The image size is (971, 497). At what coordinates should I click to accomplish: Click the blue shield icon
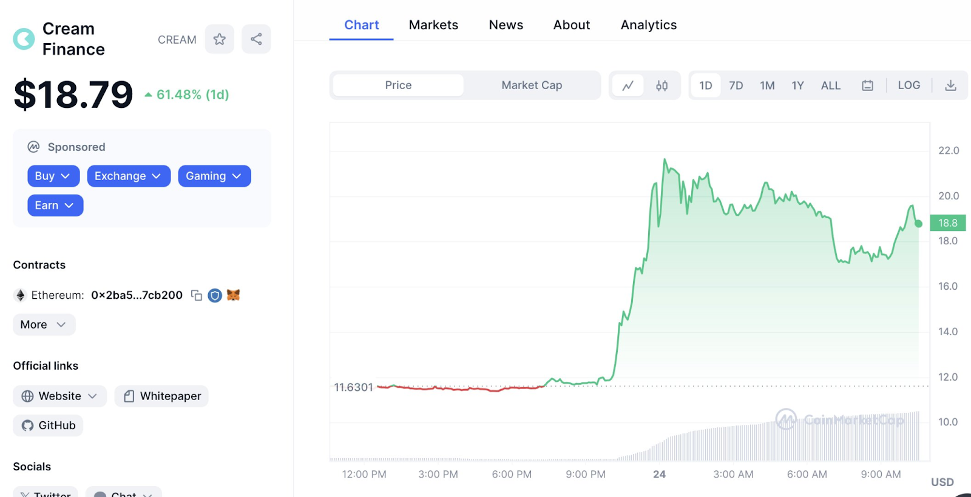click(x=215, y=295)
